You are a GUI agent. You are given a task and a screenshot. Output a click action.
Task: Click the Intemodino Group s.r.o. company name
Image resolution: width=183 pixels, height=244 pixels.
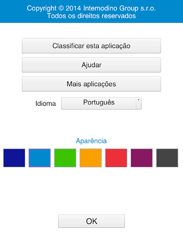click(x=119, y=8)
